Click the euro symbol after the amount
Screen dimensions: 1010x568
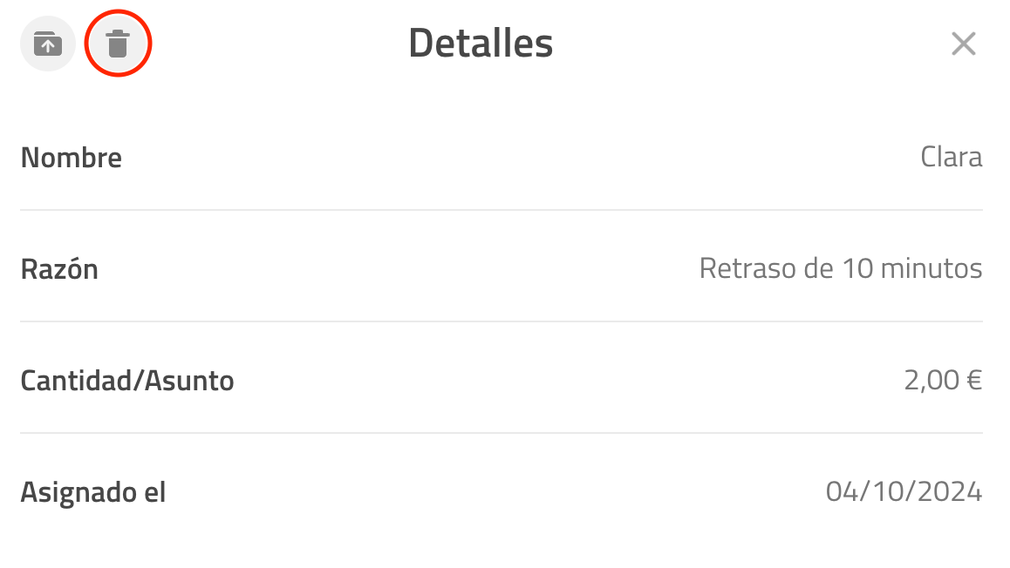(x=974, y=380)
